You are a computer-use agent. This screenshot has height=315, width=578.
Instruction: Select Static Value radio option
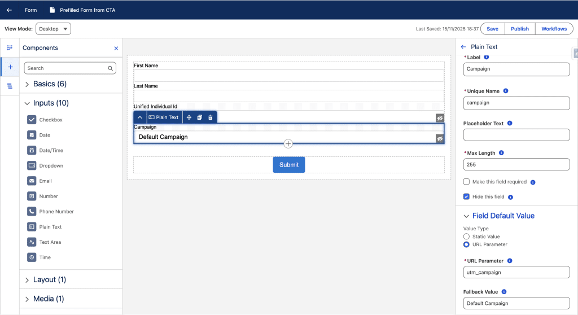coord(466,237)
